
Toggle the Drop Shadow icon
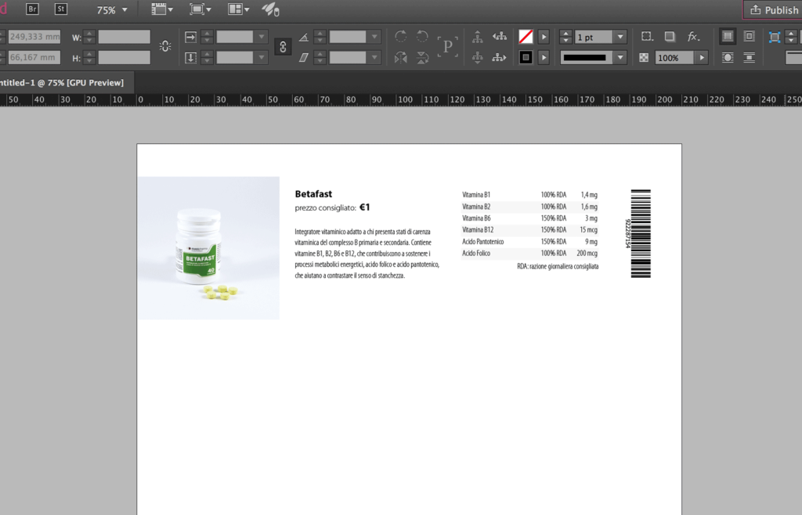(670, 36)
